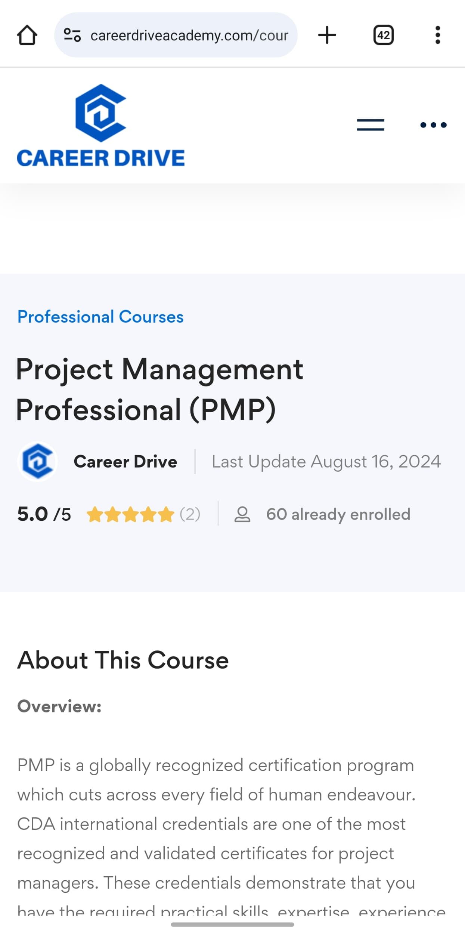Open the website's three-dot options menu
This screenshot has width=465, height=933.
[x=433, y=125]
